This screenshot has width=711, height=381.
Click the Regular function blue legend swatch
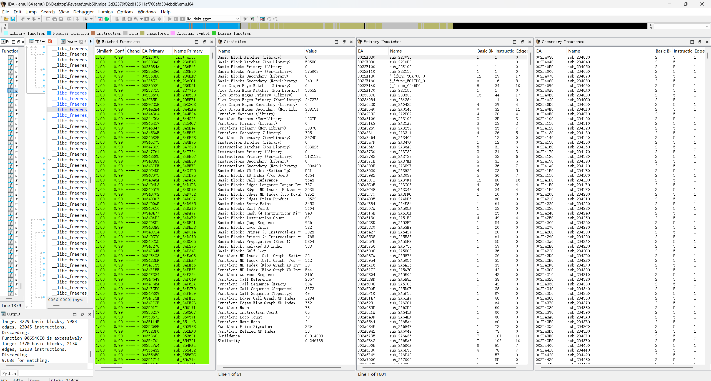(49, 33)
